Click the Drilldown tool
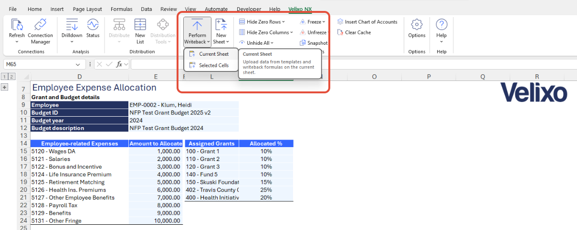Viewport: 577px width, 230px height. (x=72, y=29)
